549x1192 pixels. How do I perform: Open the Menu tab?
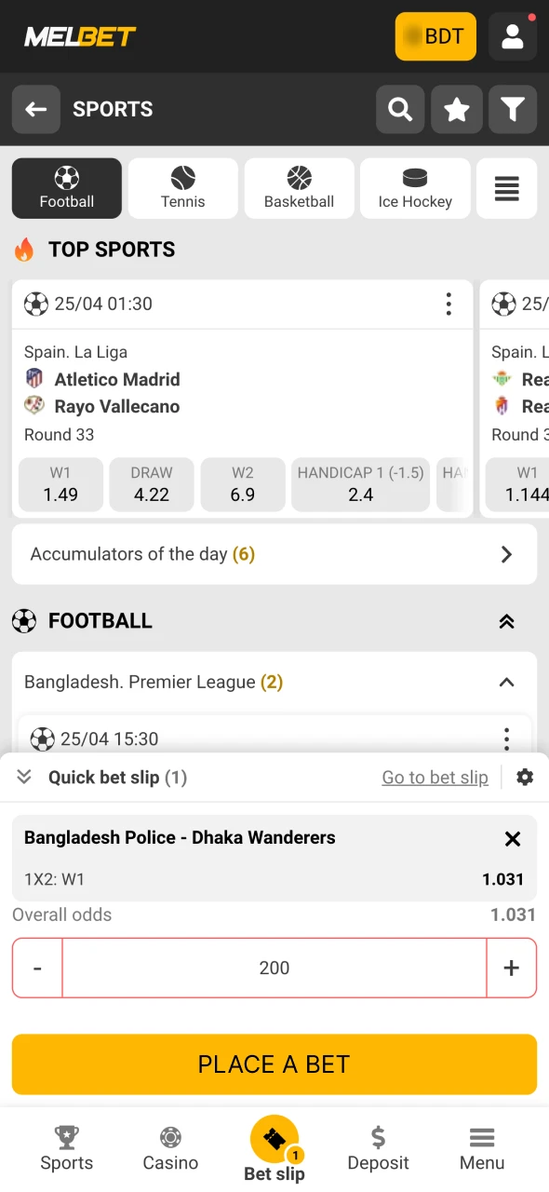pyautogui.click(x=481, y=1149)
